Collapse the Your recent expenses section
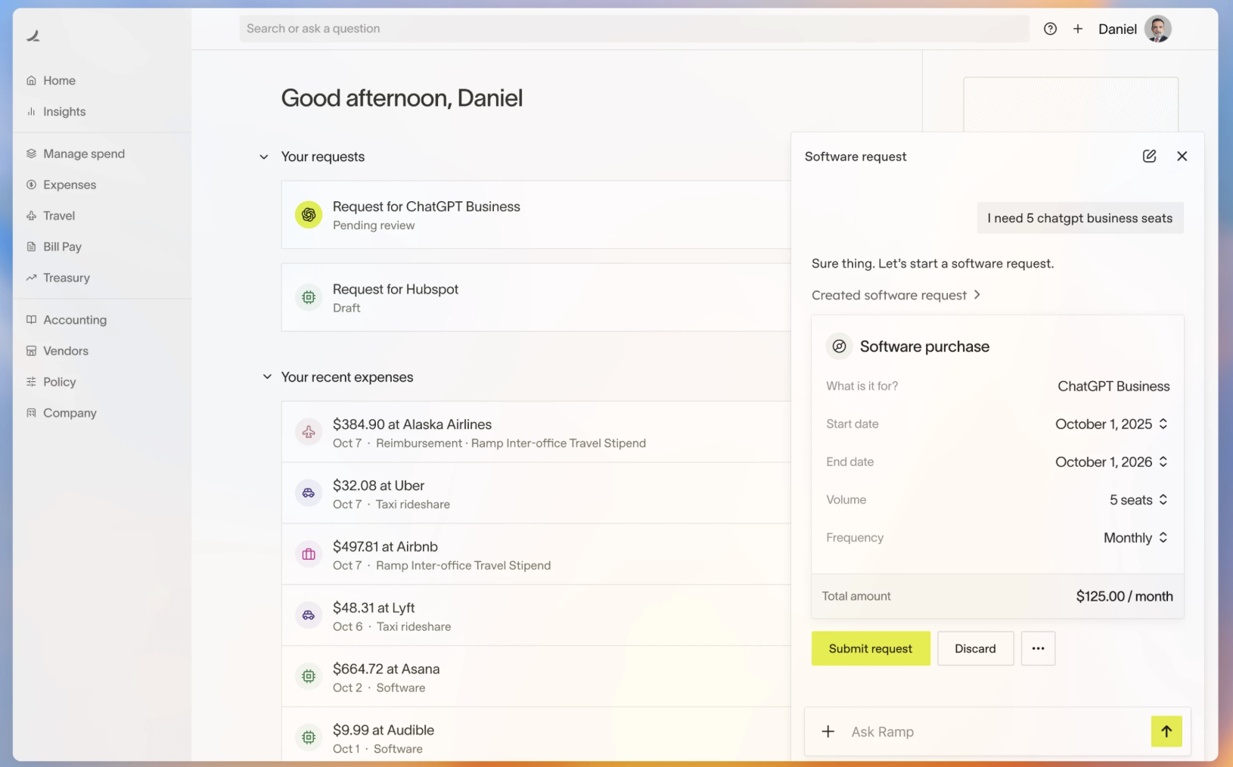 click(267, 377)
